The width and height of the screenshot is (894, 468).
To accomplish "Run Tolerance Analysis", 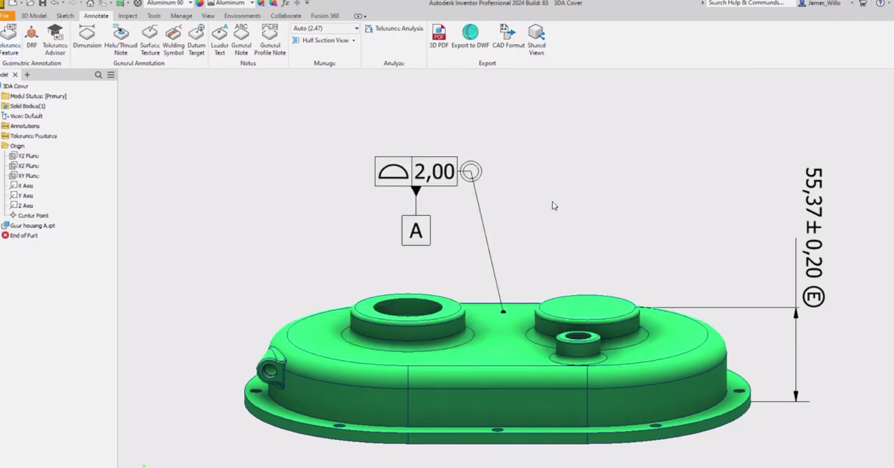I will point(394,28).
